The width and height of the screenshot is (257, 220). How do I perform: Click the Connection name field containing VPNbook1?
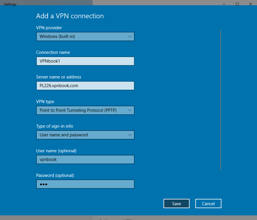[x=85, y=61]
